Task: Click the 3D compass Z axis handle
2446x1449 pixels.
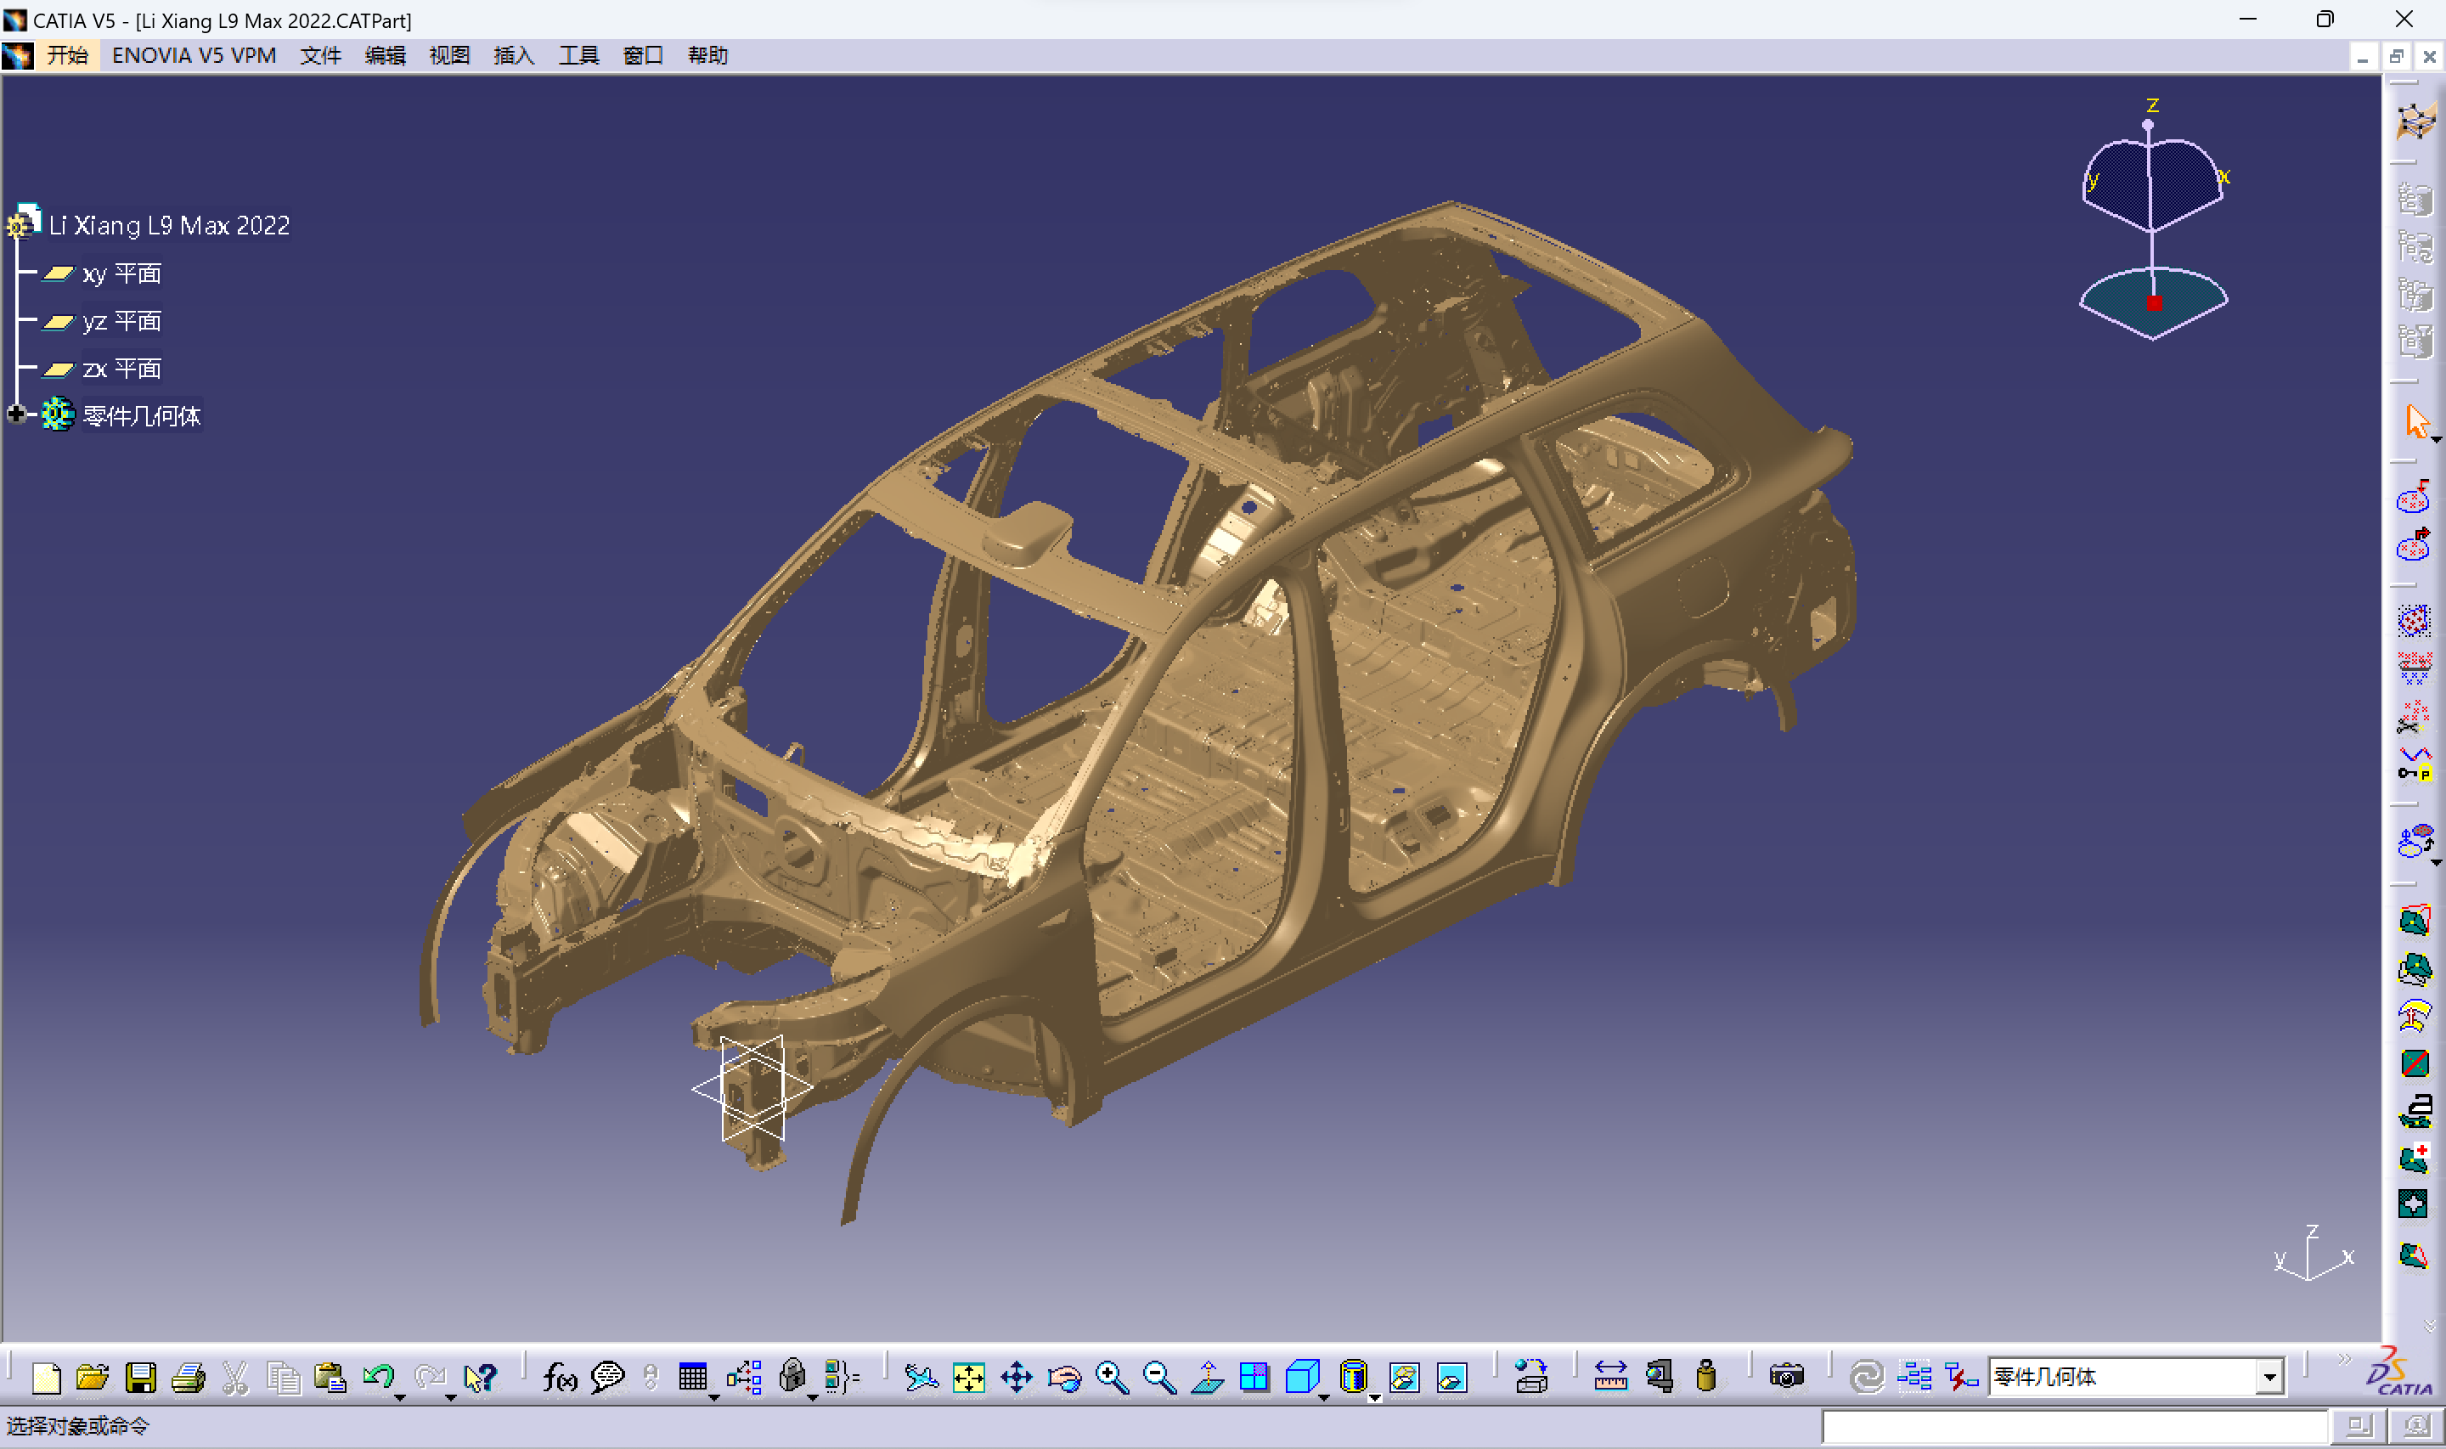Action: click(x=2147, y=124)
